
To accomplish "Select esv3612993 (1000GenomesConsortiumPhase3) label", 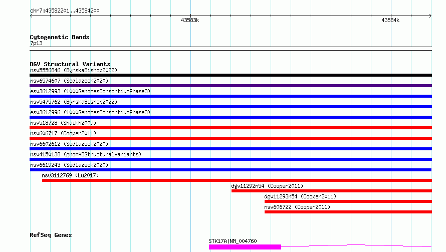I will coord(90,91).
